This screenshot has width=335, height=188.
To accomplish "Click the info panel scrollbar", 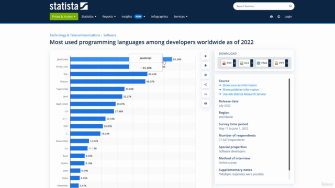I will pos(289,124).
